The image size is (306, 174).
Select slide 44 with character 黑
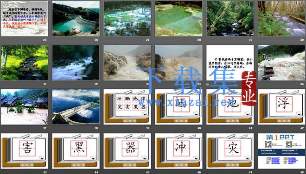(76, 151)
